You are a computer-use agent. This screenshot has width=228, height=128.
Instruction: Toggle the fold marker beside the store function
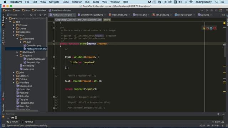pyautogui.click(x=54, y=44)
